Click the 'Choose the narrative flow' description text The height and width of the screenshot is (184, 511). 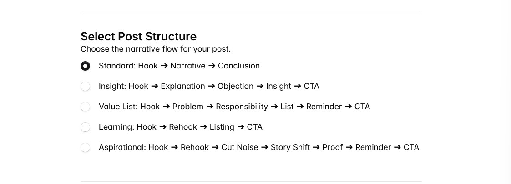point(156,49)
